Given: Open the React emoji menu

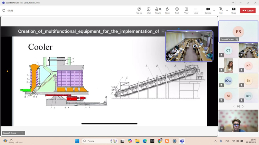Looking at the screenshot, I should [177, 10].
